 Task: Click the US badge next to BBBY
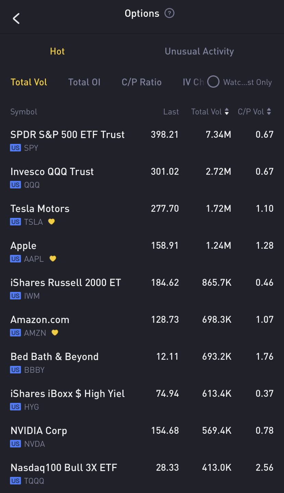coord(15,370)
